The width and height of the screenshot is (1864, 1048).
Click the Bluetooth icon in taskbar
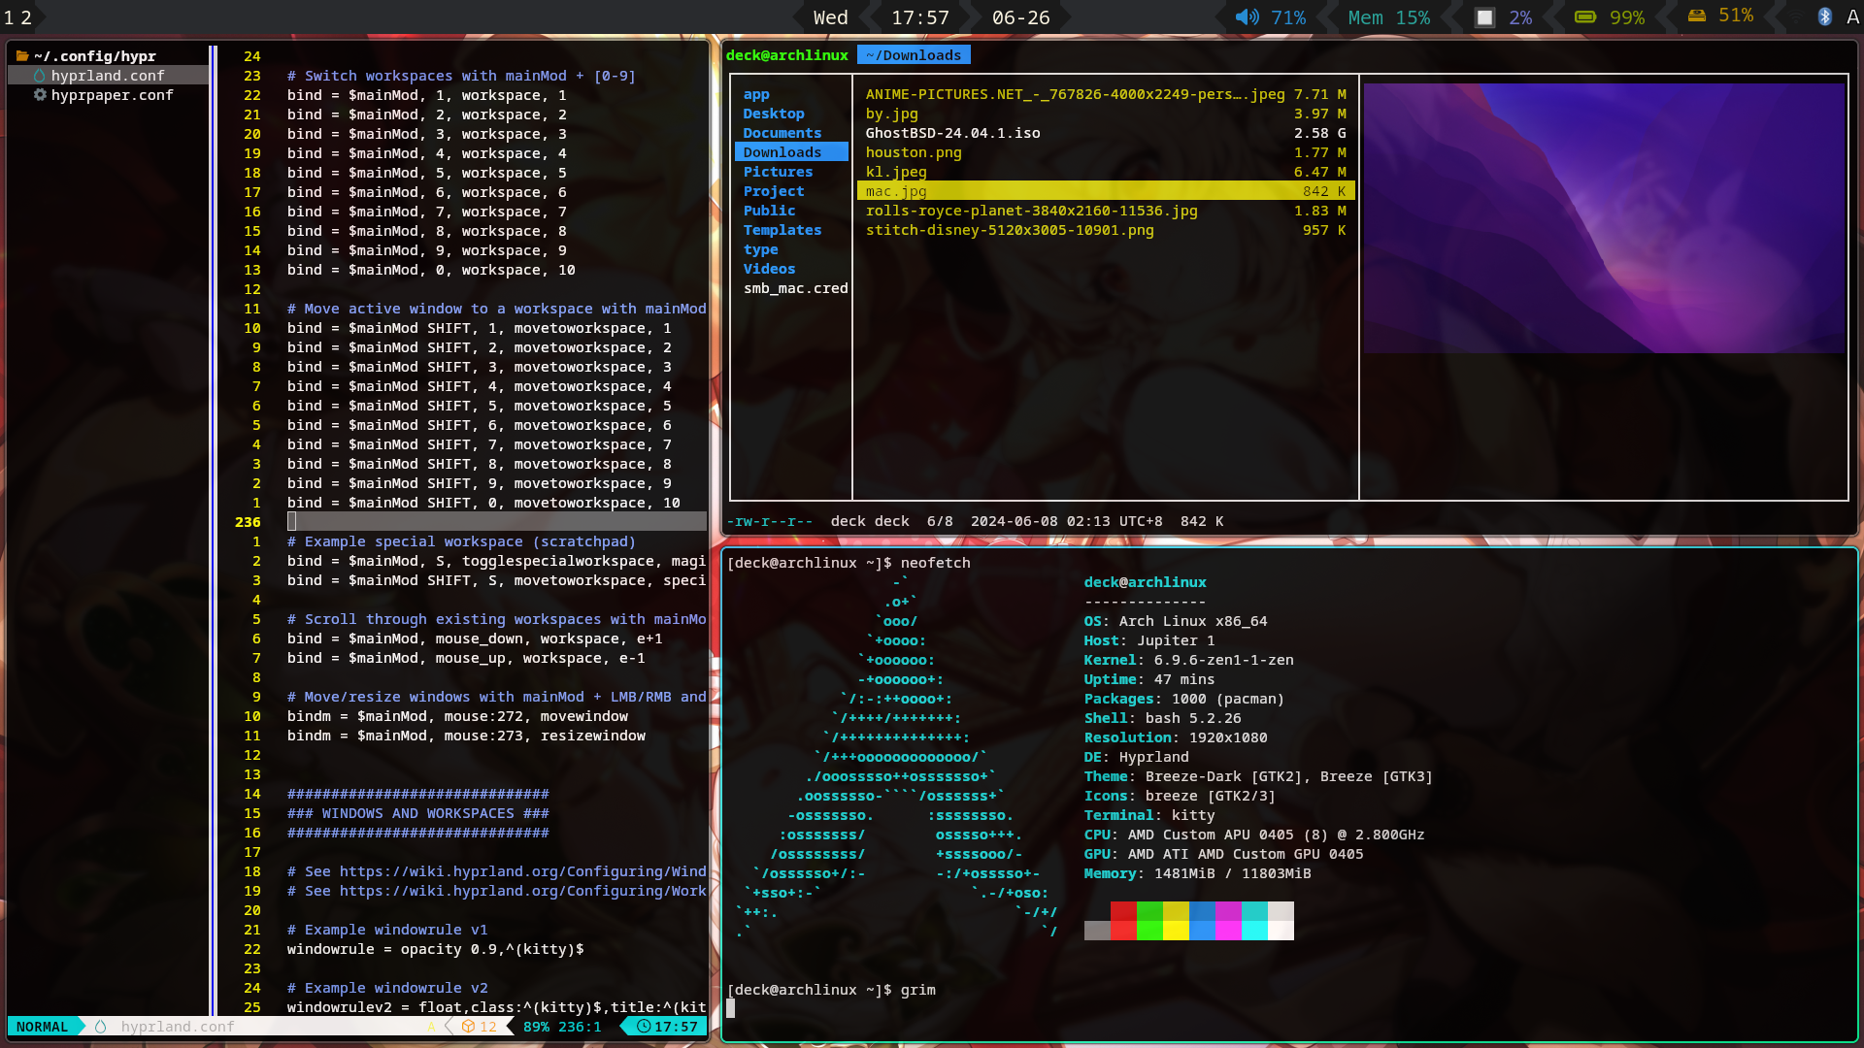[x=1825, y=16]
